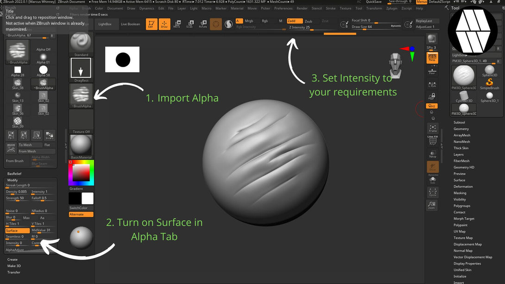Screen dimensions: 505x284
Task: Expand the Masking section
Action: [x=460, y=193]
